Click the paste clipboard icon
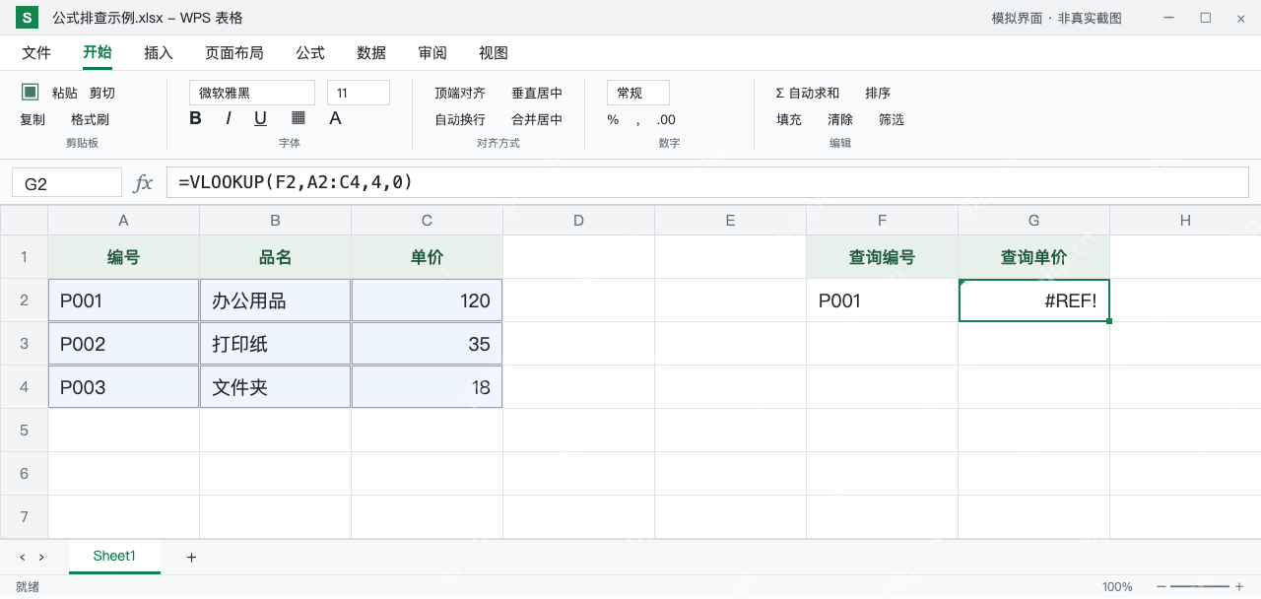 click(x=31, y=92)
